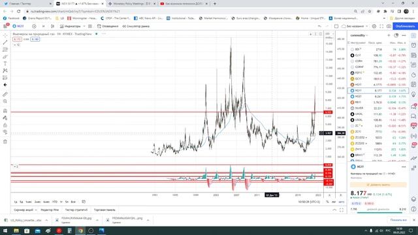Screen dimensions: 418x235
Task: Toggle лог logarithmic scale
Action: point(334,202)
